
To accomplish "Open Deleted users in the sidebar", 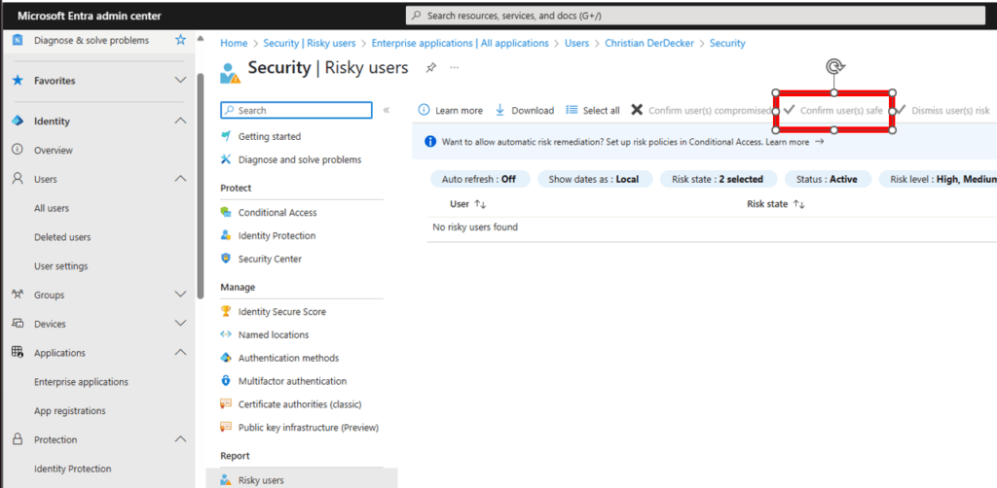I will point(62,236).
